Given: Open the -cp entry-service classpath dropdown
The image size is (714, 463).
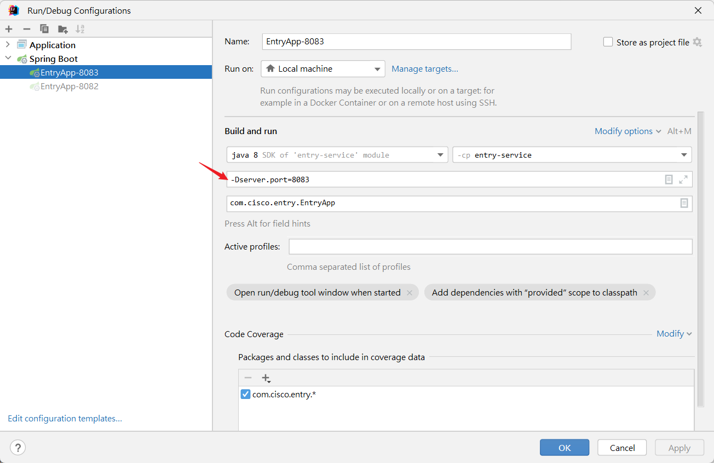Looking at the screenshot, I should (x=572, y=155).
